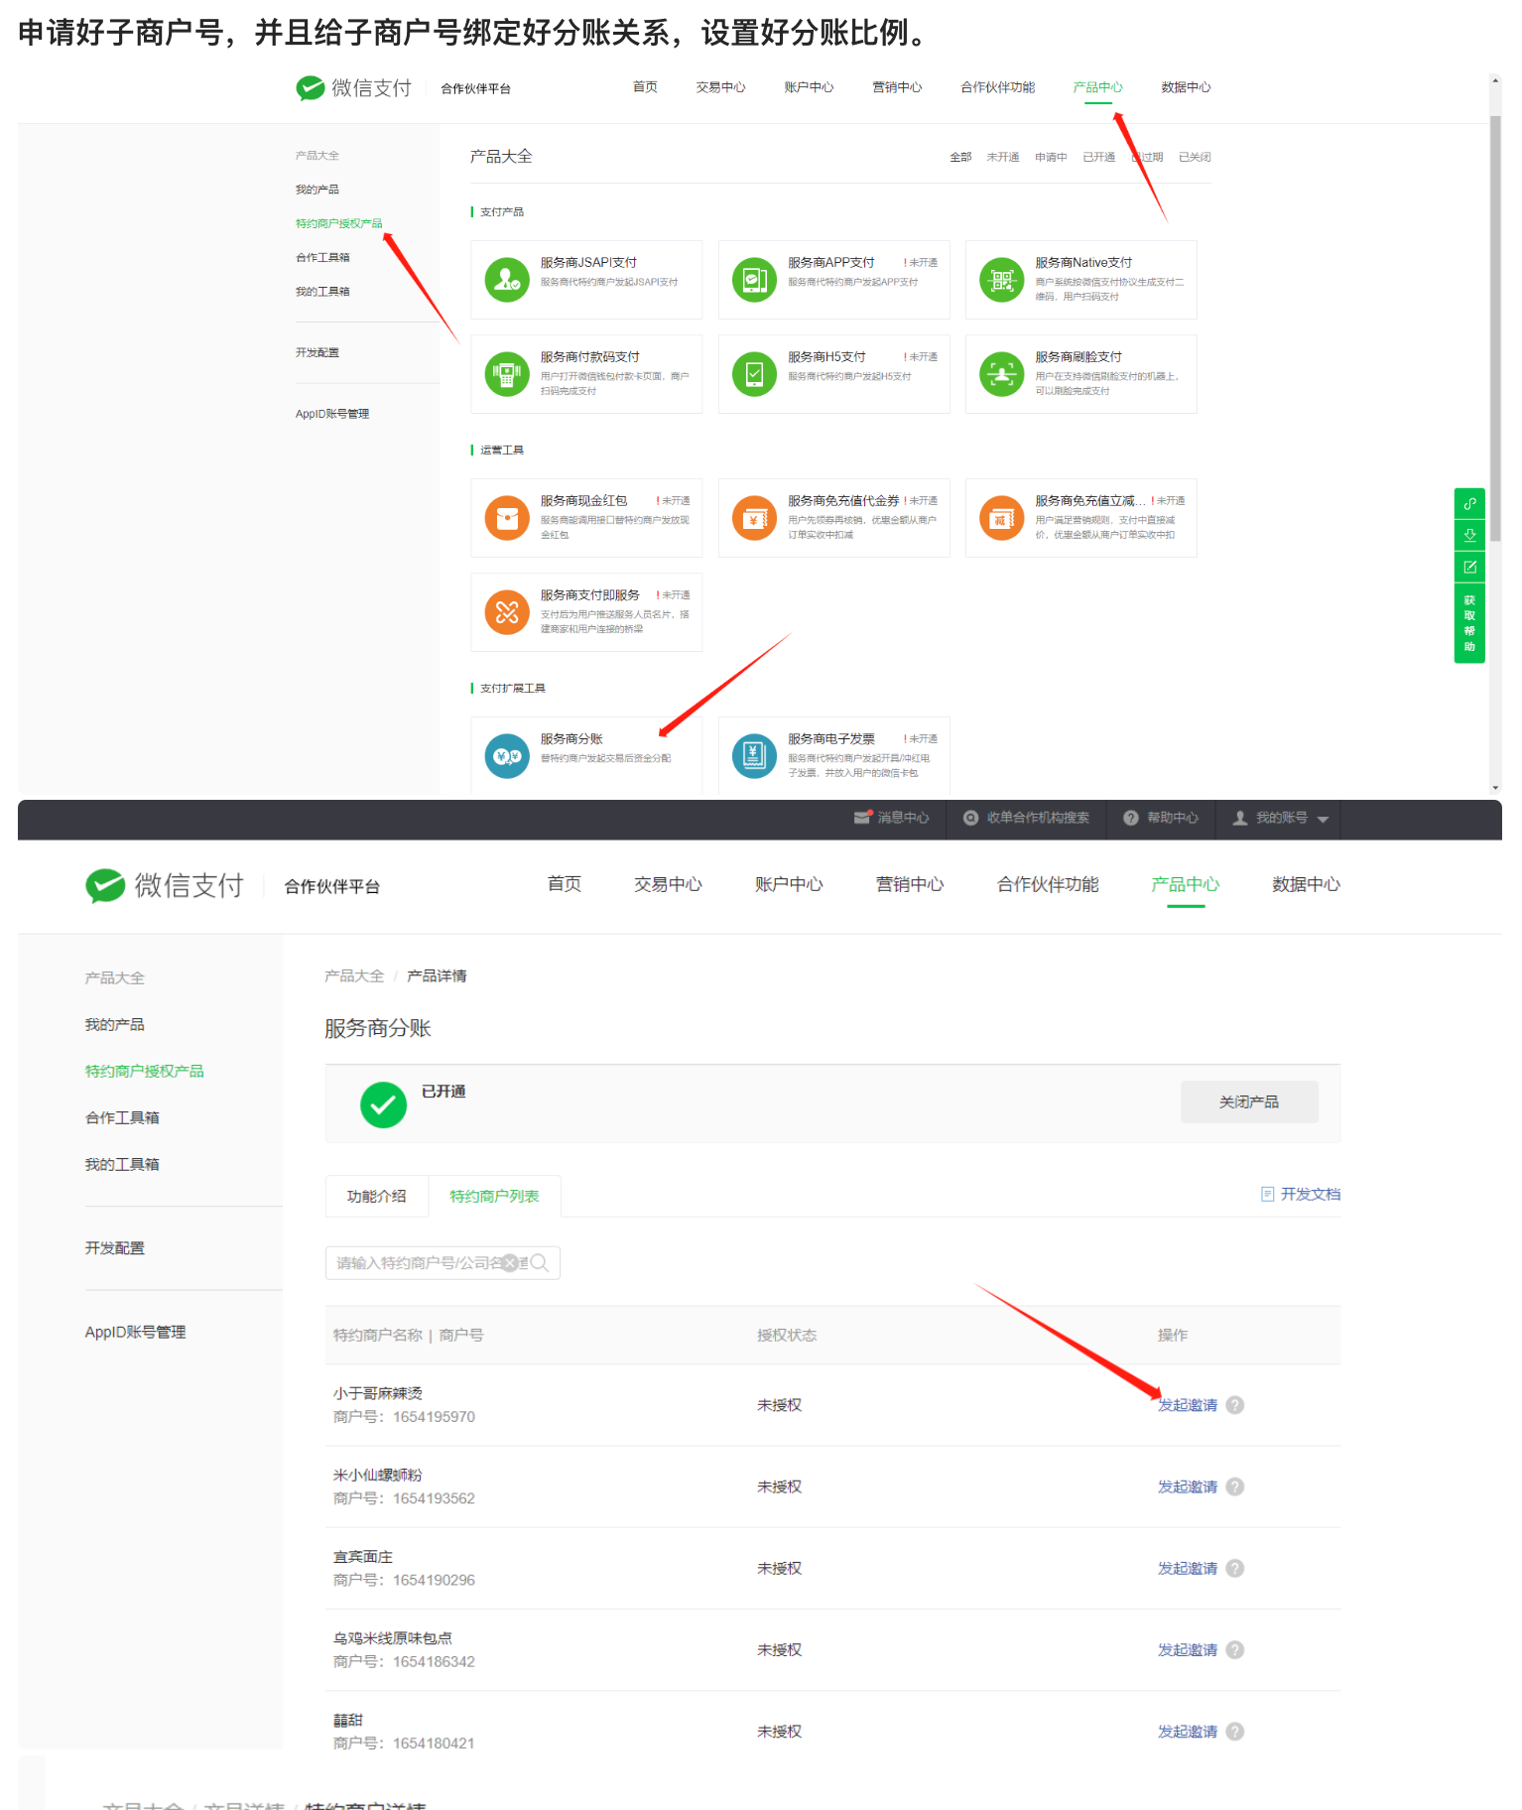Click the large 微信支付 logo on detail page
This screenshot has height=1810, width=1522.
[165, 885]
